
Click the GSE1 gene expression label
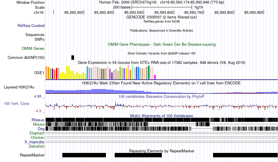click(39, 73)
